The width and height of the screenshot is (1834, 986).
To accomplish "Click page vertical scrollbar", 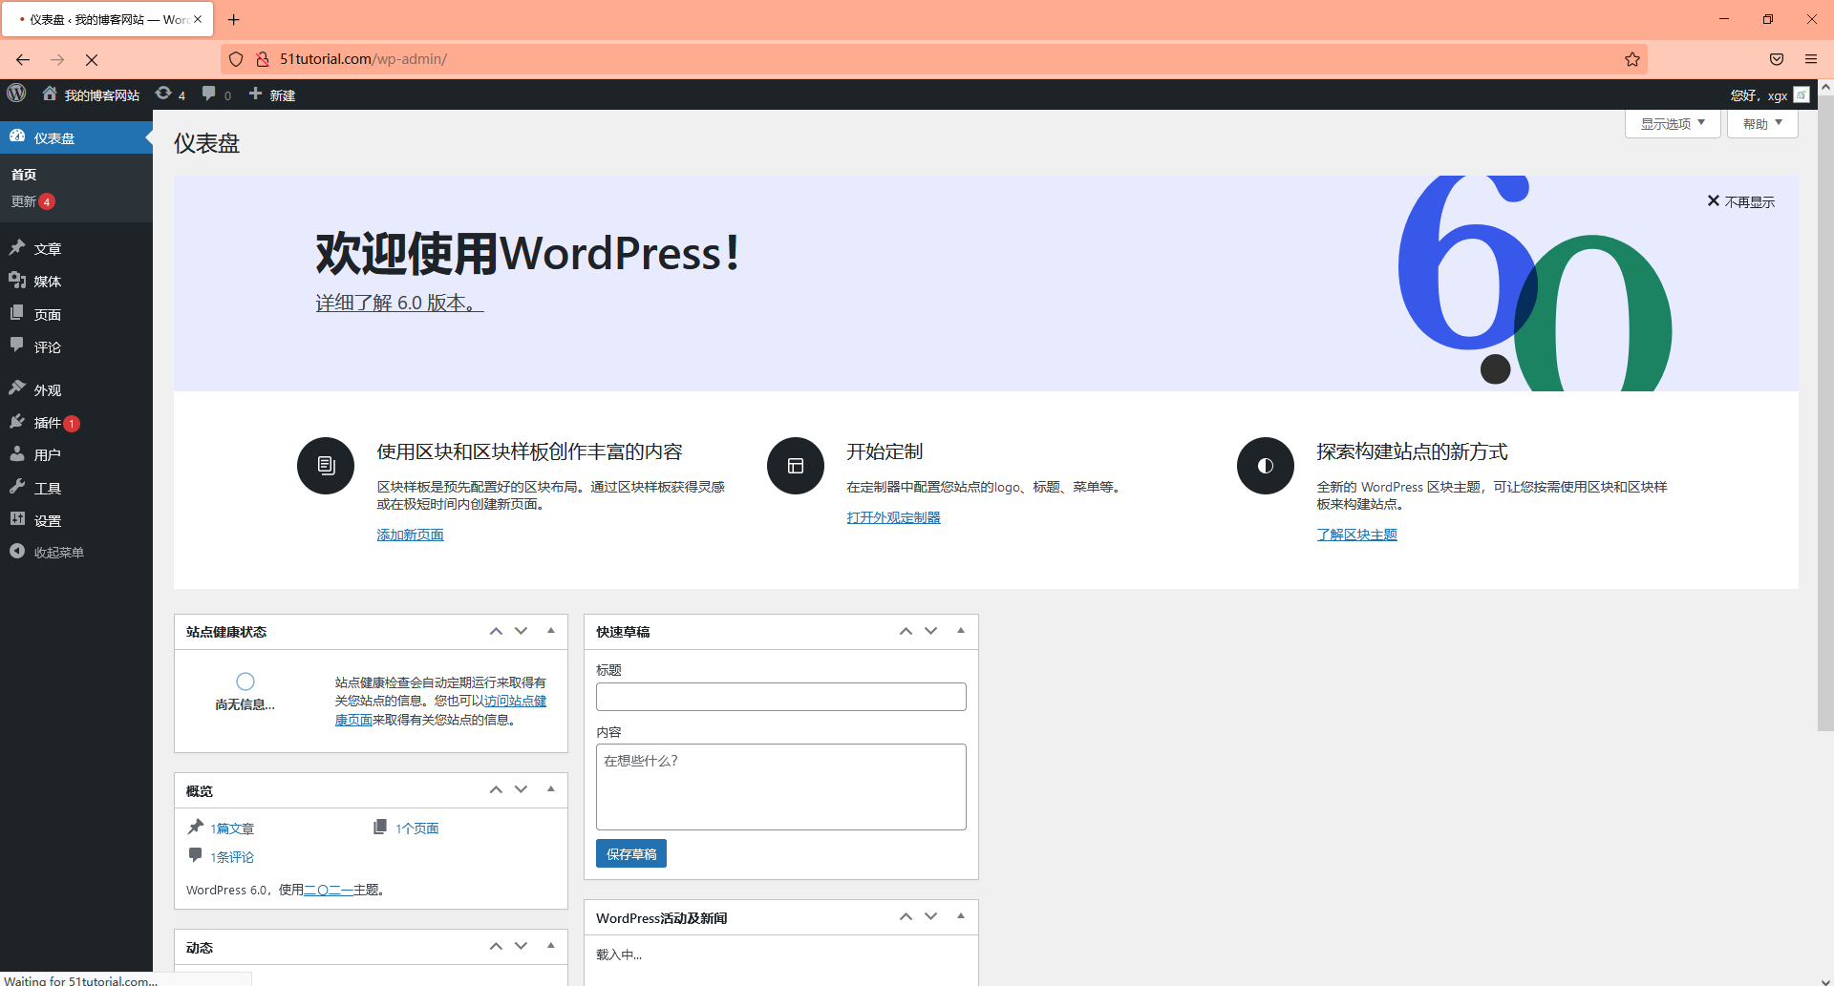I will [x=1825, y=412].
